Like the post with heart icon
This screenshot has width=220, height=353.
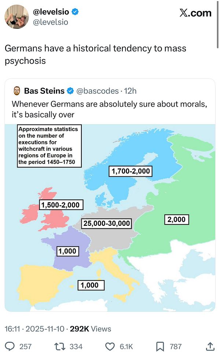pos(110,346)
